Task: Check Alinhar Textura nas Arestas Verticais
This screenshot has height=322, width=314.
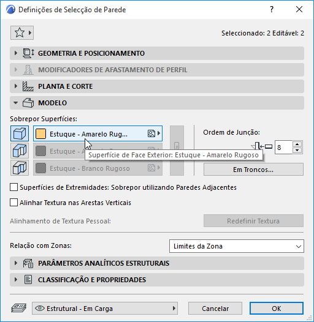Action: pyautogui.click(x=13, y=203)
